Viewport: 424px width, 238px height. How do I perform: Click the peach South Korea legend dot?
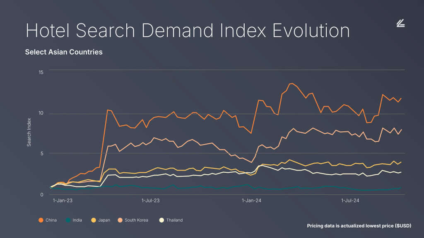click(120, 220)
